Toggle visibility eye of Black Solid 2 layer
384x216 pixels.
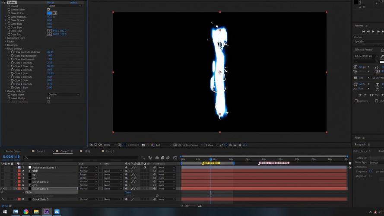point(3,199)
